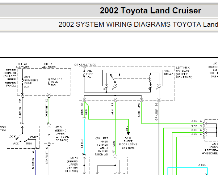This screenshot has width=218, height=175.
Task: Click the vertical "LT BLU" label beside J/C 14 wire
Action: pyautogui.click(x=82, y=144)
